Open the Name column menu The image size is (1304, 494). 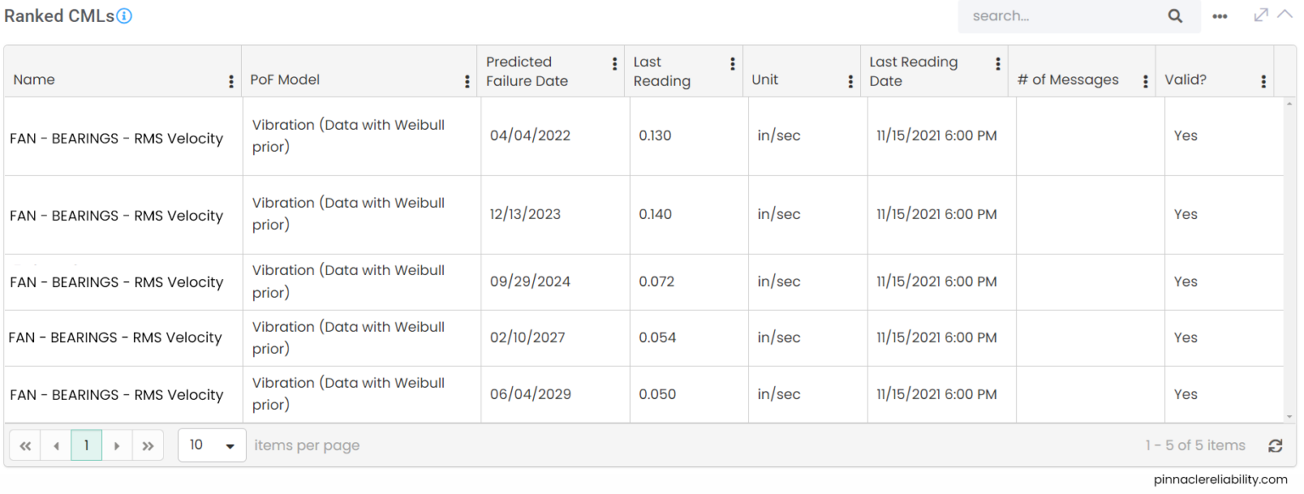pyautogui.click(x=231, y=81)
